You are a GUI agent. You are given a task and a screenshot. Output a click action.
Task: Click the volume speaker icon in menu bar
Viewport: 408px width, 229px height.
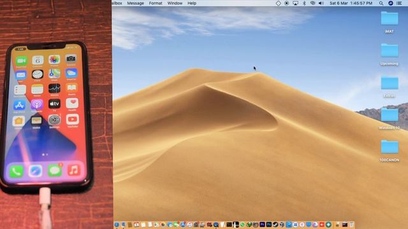click(x=321, y=3)
